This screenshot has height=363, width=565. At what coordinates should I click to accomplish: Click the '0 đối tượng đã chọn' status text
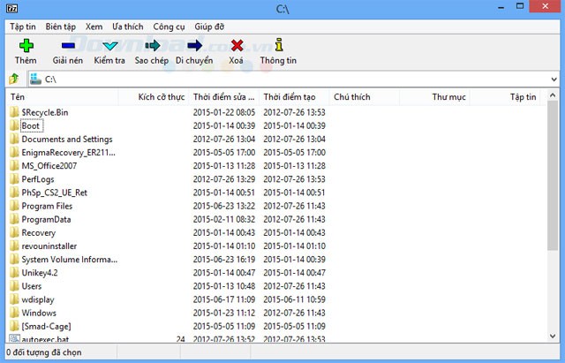click(x=44, y=352)
